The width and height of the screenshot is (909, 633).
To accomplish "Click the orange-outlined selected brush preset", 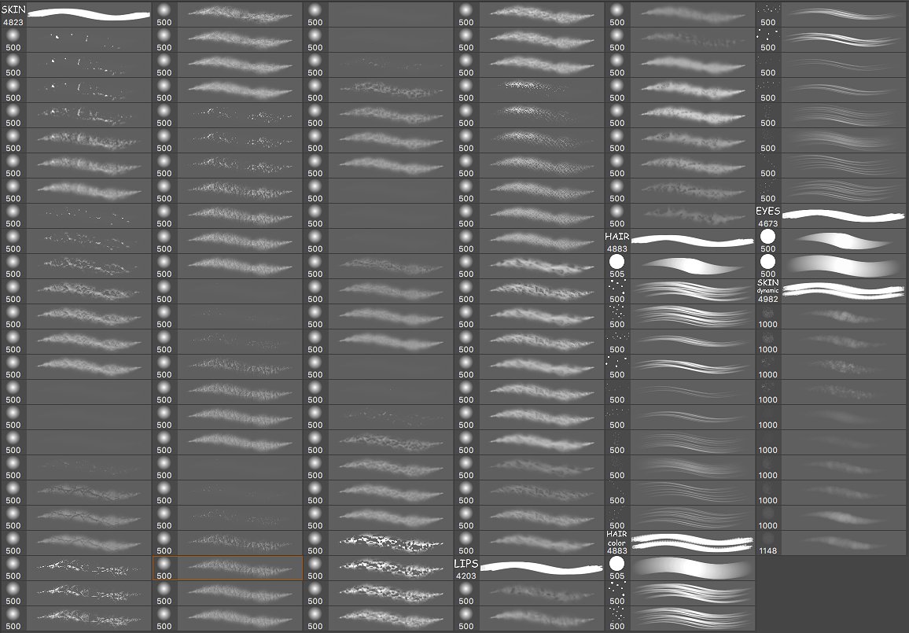I will [x=227, y=568].
